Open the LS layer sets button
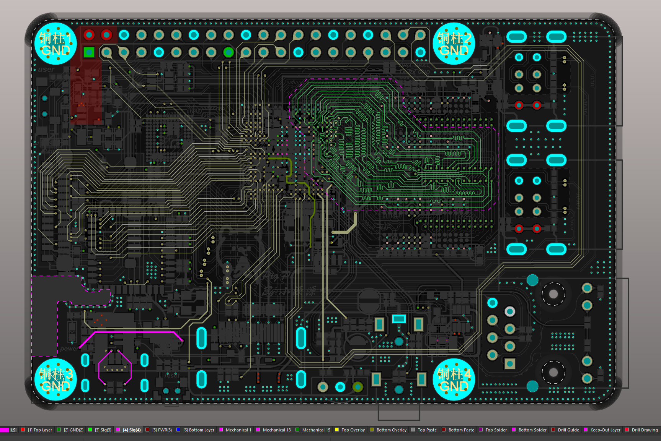Image resolution: width=661 pixels, height=441 pixels. pyautogui.click(x=13, y=430)
